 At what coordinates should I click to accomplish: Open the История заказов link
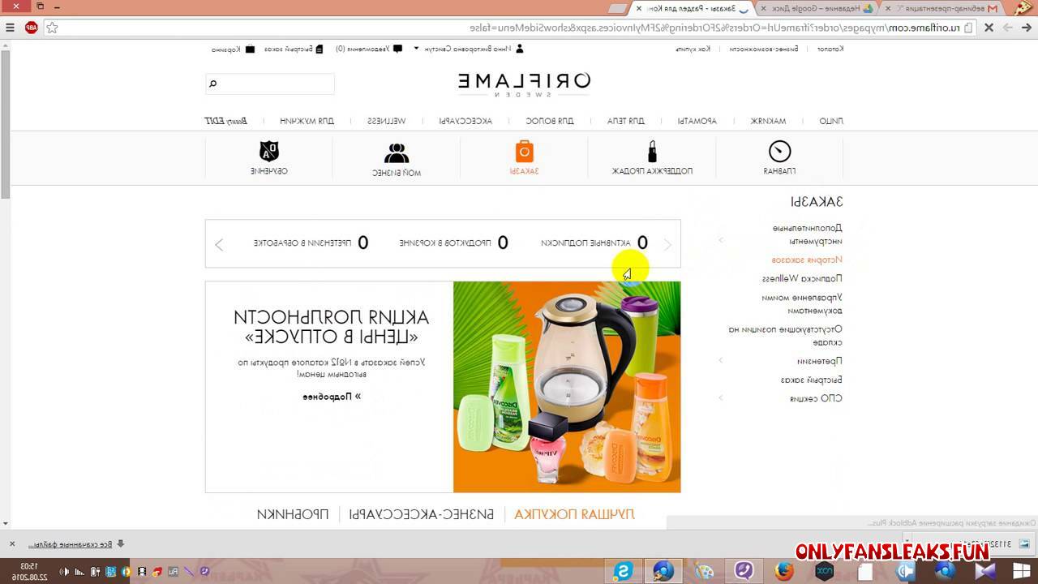tap(807, 260)
